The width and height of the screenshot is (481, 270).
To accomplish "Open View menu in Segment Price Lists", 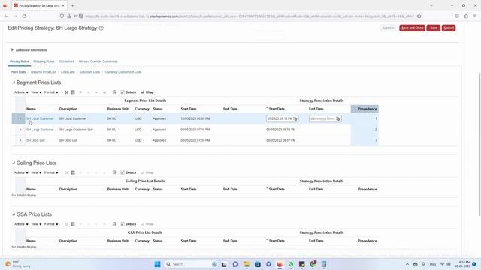I will tap(36, 92).
